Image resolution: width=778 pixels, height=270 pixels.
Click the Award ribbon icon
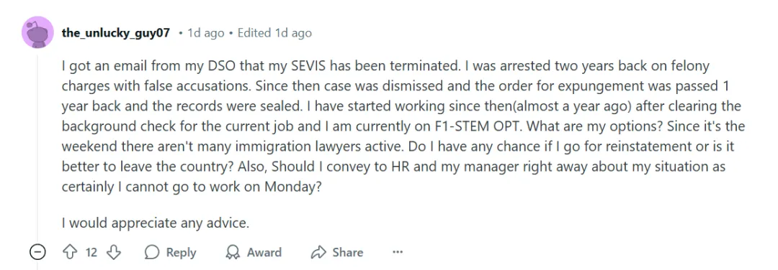pyautogui.click(x=233, y=253)
